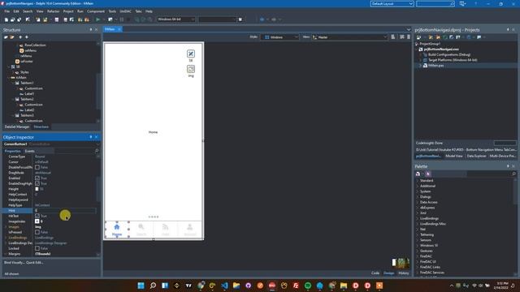Click the feed icon, third in the form's bottom navigation
Screen dimensions: 520x292
pyautogui.click(x=165, y=227)
